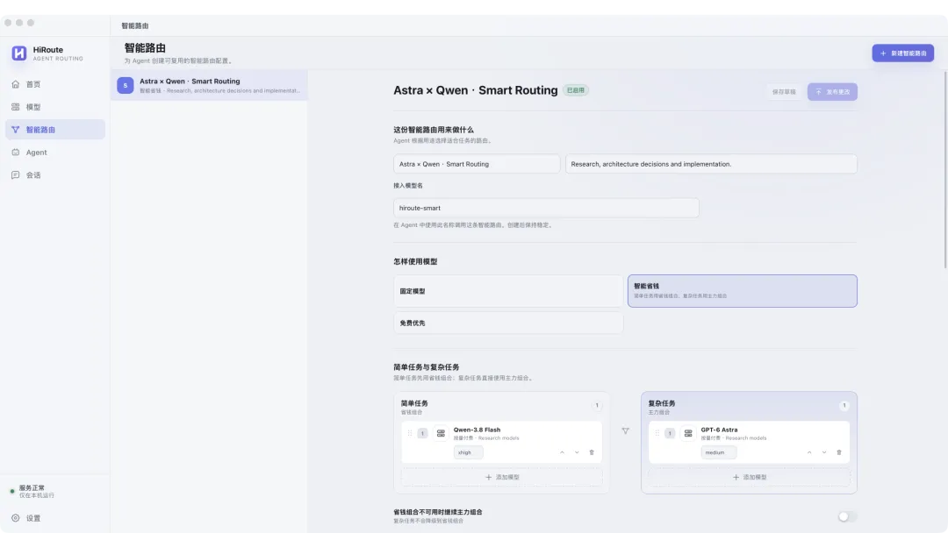The image size is (948, 533).
Task: Move Qwen-3.8 Flash down with the arrow
Action: pos(577,452)
